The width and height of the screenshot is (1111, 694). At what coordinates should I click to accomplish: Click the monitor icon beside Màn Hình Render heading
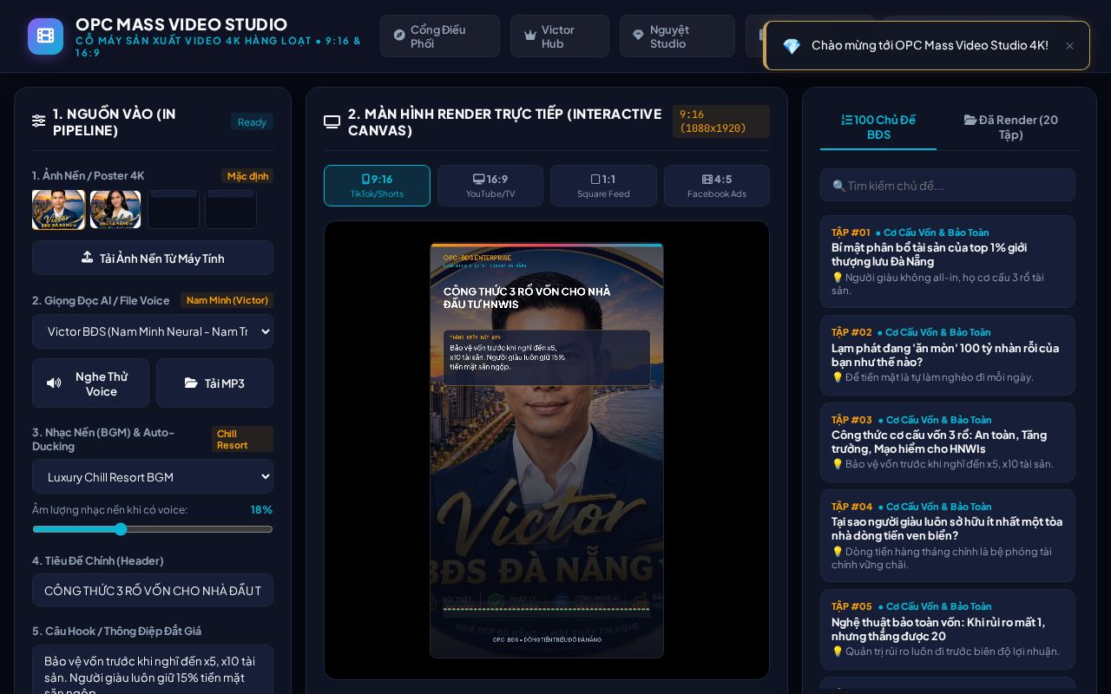click(x=332, y=121)
